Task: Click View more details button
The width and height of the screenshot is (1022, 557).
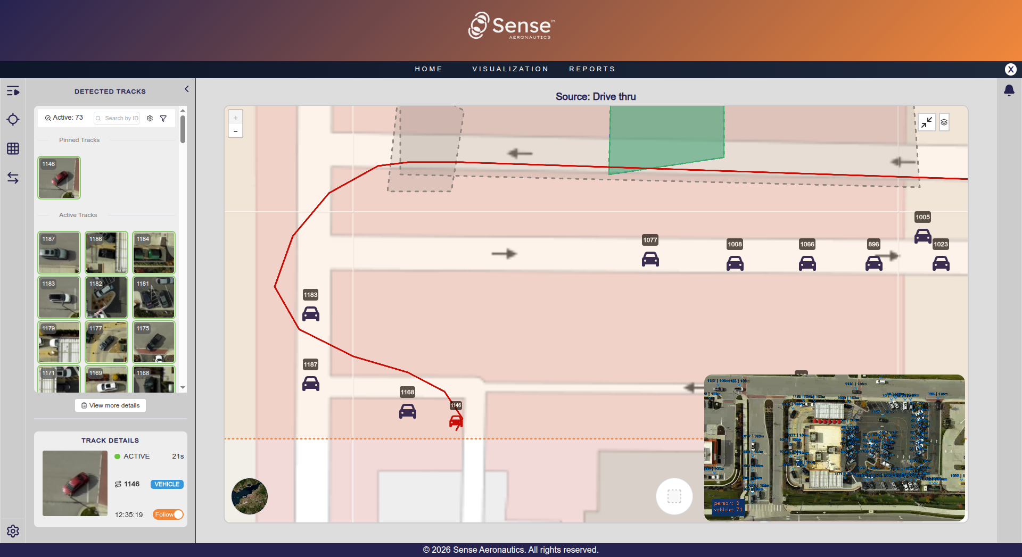Action: tap(110, 405)
